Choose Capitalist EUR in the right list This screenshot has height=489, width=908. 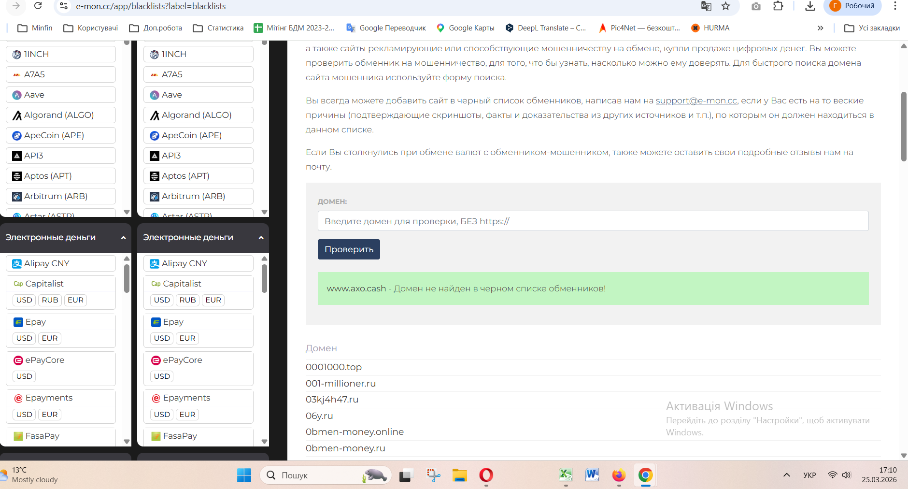tap(213, 300)
